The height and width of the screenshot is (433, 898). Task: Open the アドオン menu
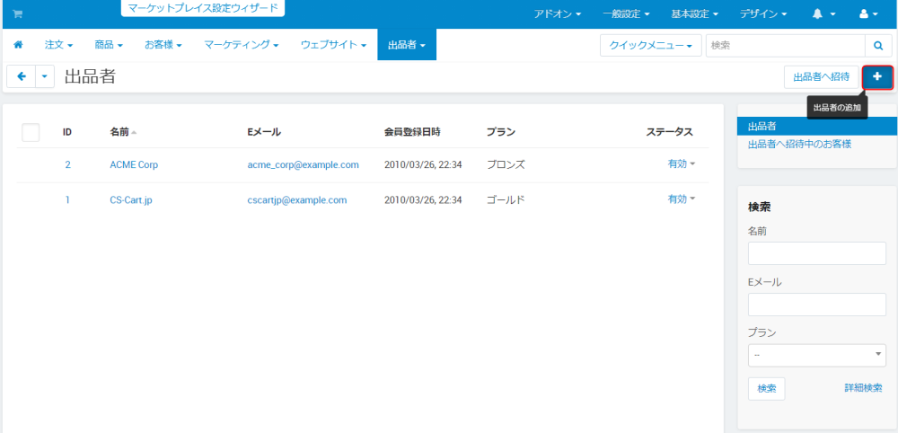(x=558, y=14)
